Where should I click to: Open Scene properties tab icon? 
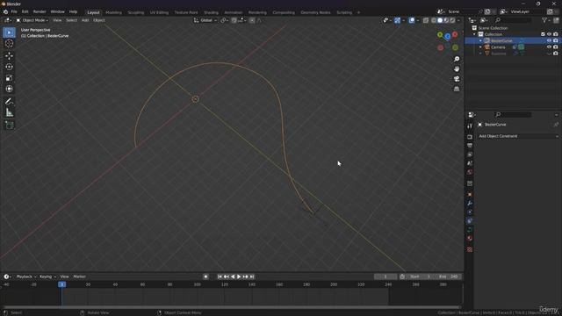[470, 163]
